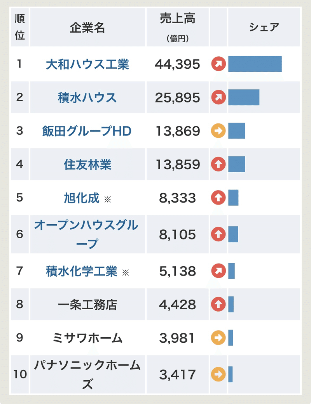Click the orange arrow for パナソニックホームズ
This screenshot has width=311, height=404.
[218, 375]
